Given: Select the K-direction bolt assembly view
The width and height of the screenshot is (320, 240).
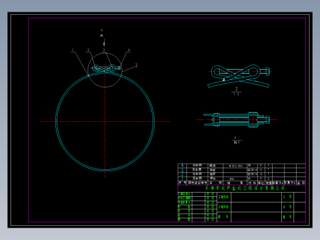Looking at the screenshot, I should pyautogui.click(x=236, y=120).
